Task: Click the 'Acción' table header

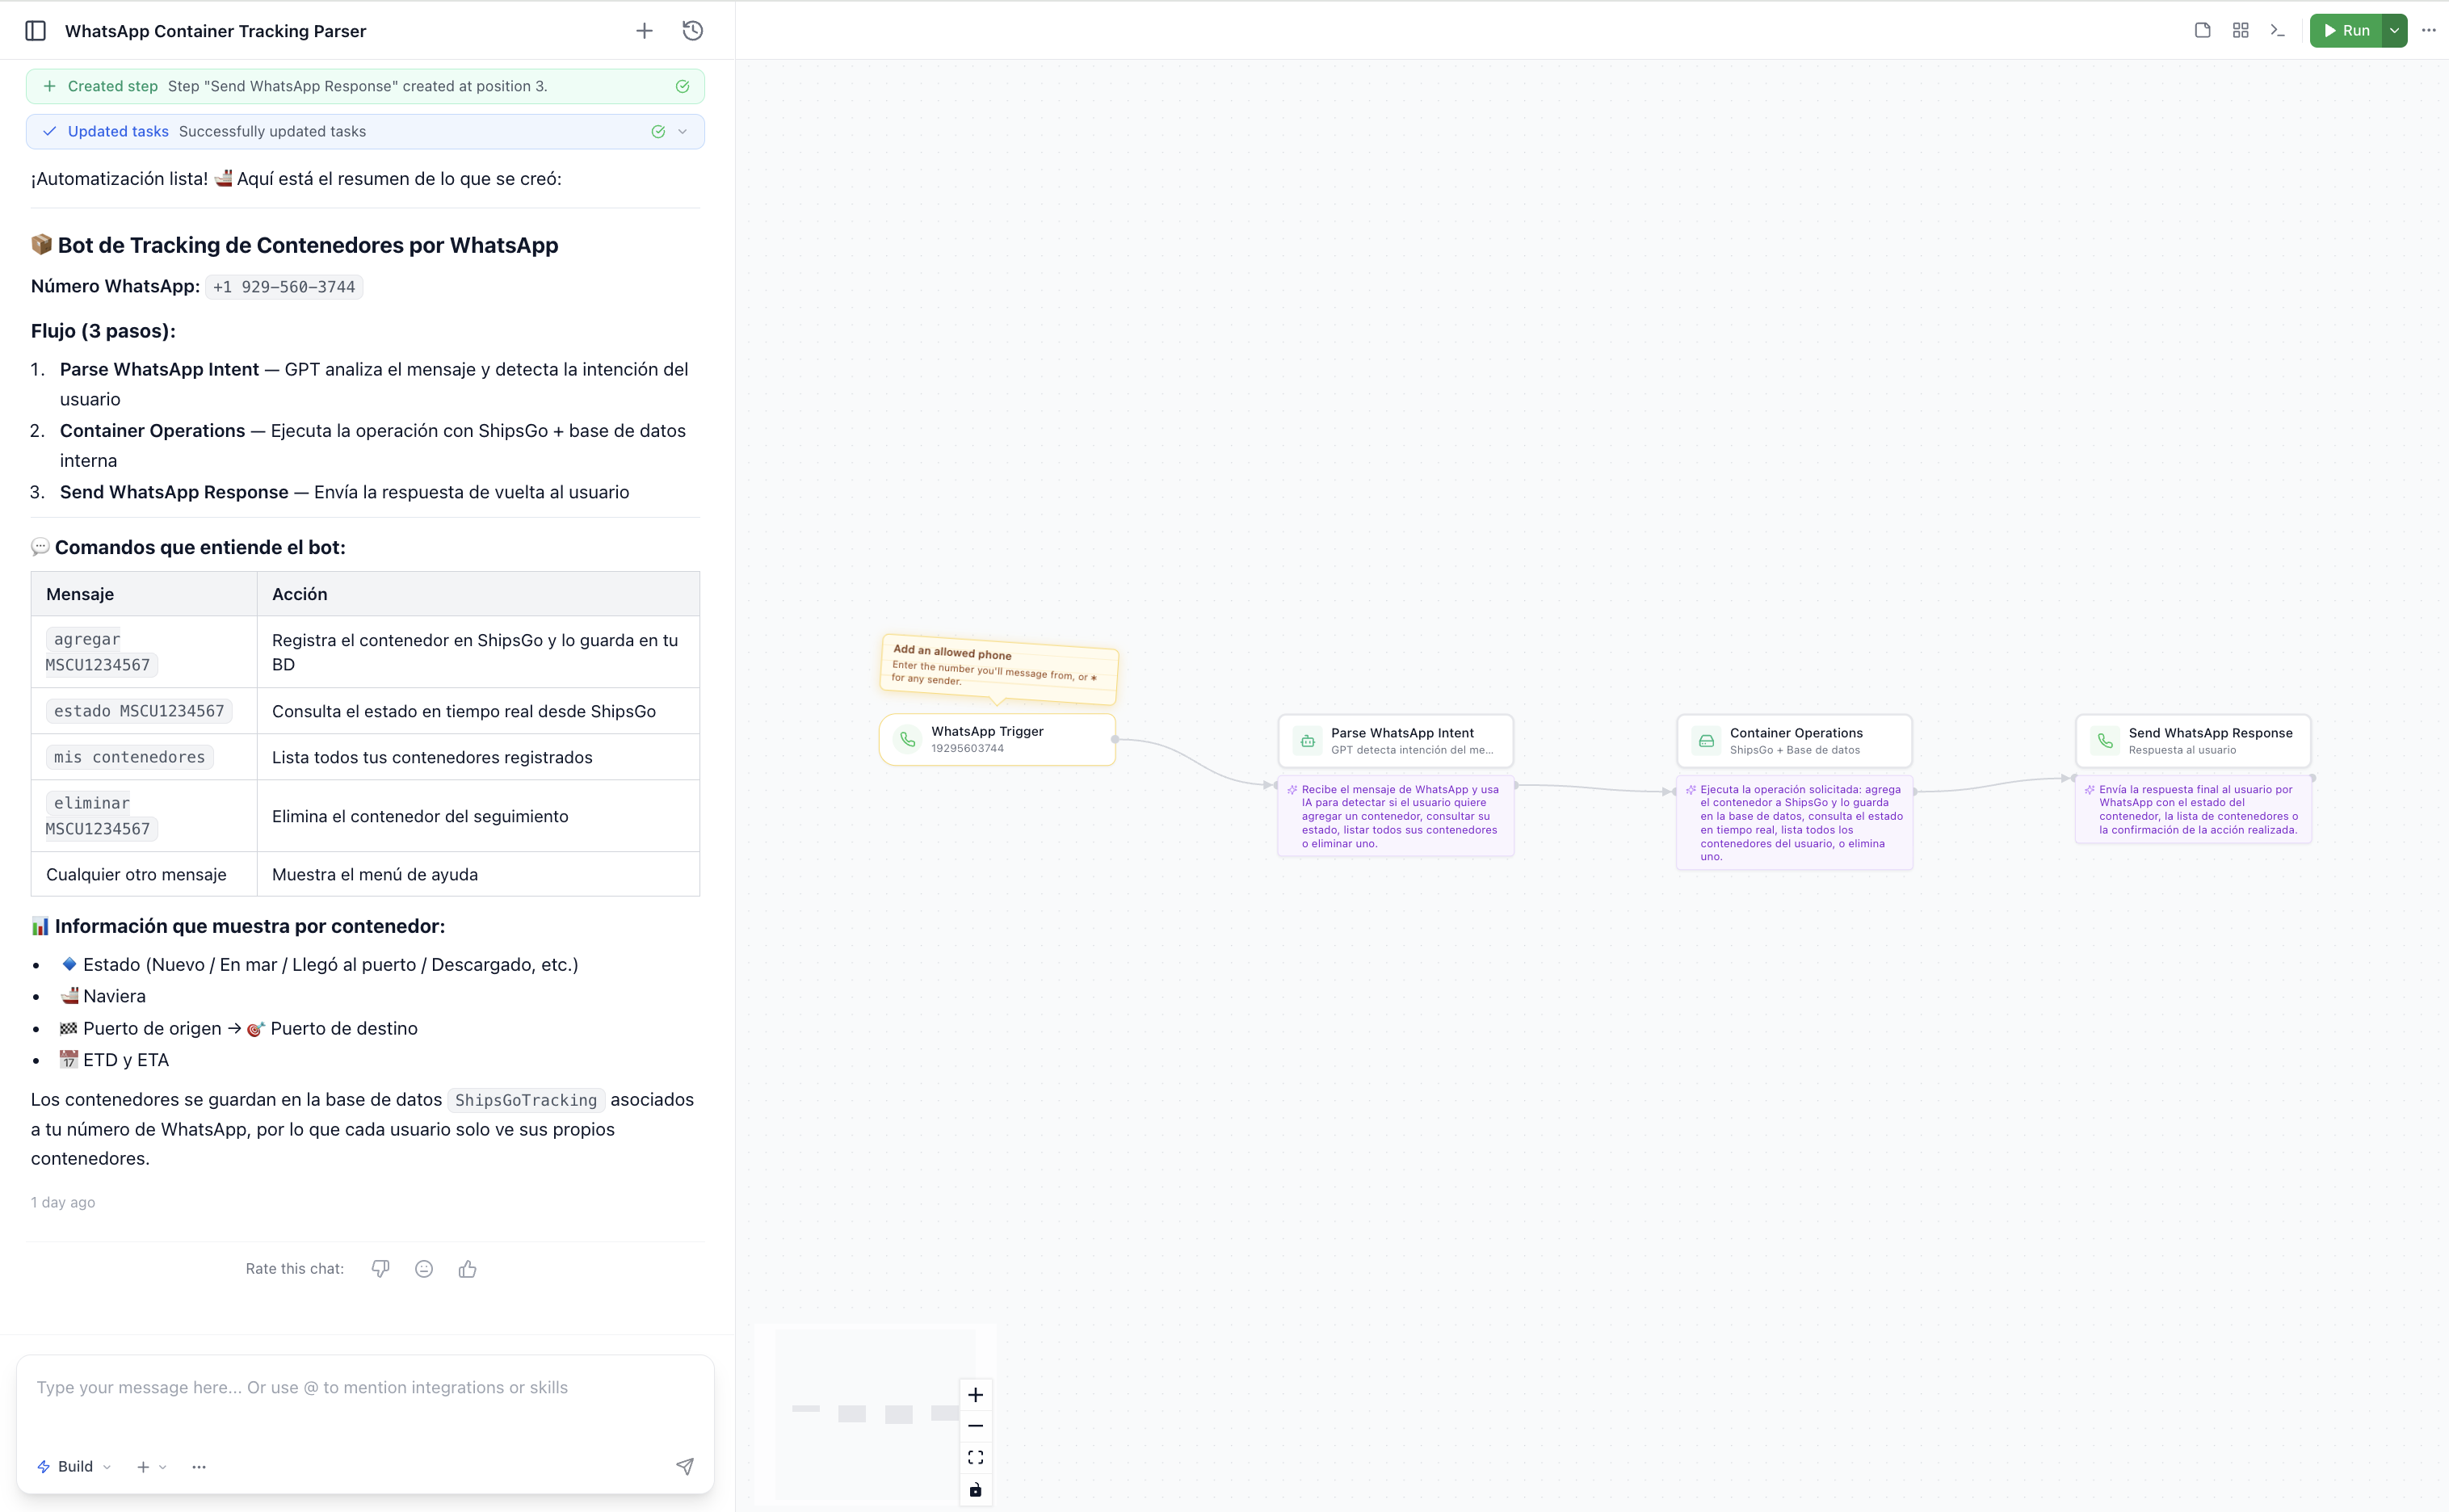Action: point(478,594)
